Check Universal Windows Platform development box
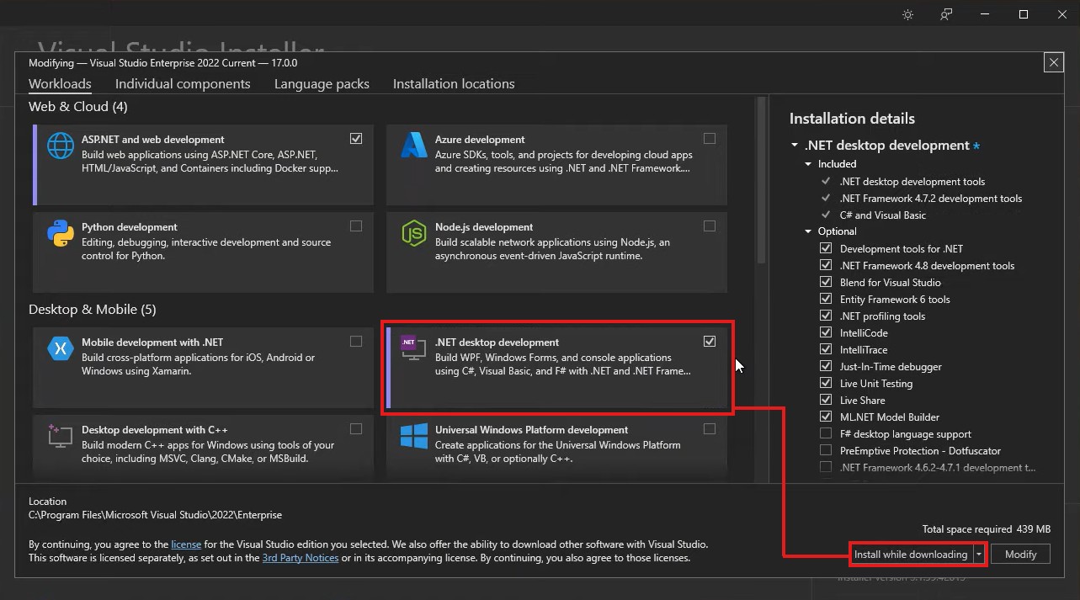 click(x=710, y=428)
